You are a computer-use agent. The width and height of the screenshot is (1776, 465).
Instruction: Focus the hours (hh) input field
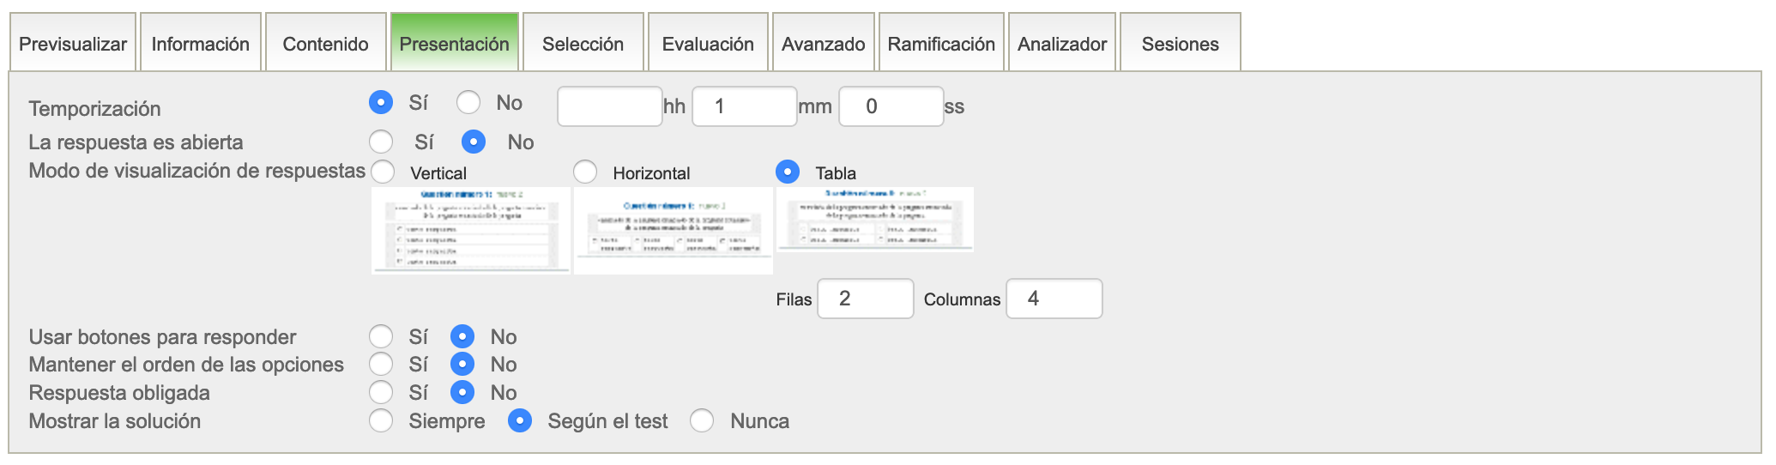click(x=609, y=106)
